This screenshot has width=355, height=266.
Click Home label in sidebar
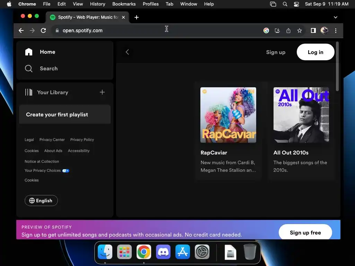pos(47,52)
